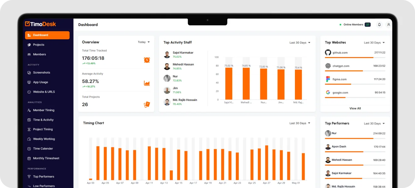415x188 pixels.
Task: Click the Members sidebar icon
Action: pyautogui.click(x=29, y=55)
